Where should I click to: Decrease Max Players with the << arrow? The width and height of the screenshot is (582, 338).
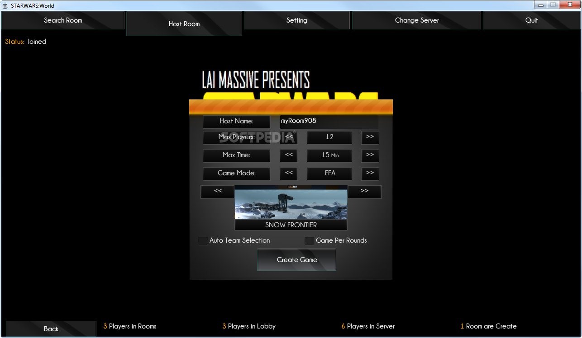(x=289, y=137)
